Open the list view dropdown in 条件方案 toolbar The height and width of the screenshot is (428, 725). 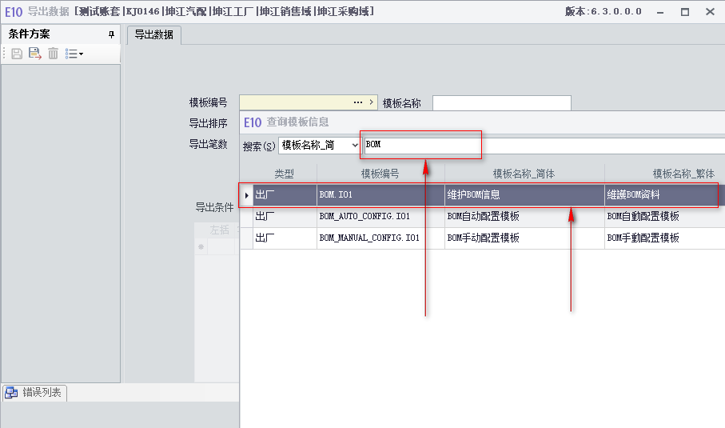click(x=74, y=54)
